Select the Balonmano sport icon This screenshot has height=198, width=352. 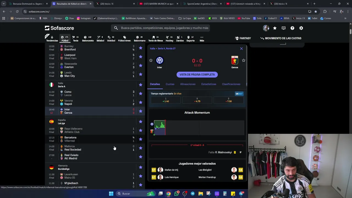click(140, 38)
